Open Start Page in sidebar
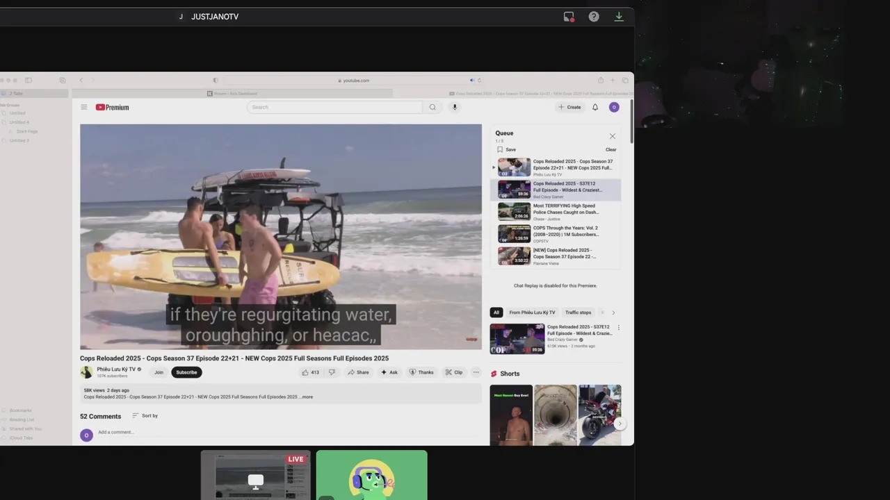This screenshot has height=500, width=890. click(x=27, y=131)
